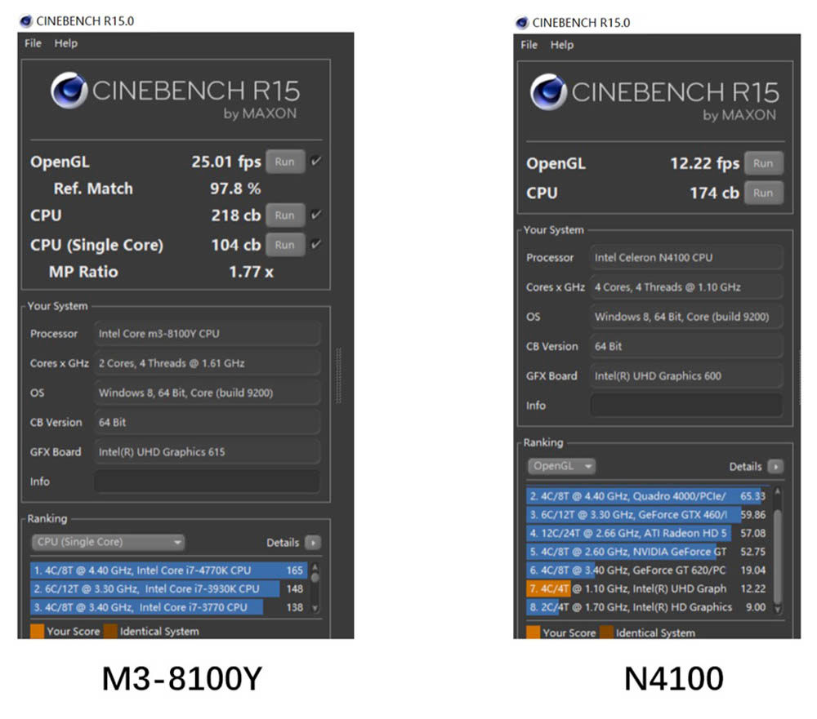817x719 pixels.
Task: Click the 218 cb CPU score
Action: (236, 215)
